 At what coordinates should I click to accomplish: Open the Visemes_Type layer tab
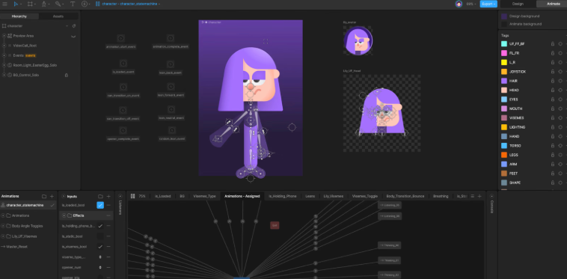[x=204, y=196]
